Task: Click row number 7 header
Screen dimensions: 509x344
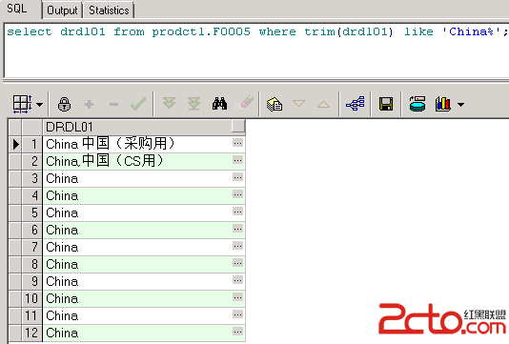Action: [31, 247]
